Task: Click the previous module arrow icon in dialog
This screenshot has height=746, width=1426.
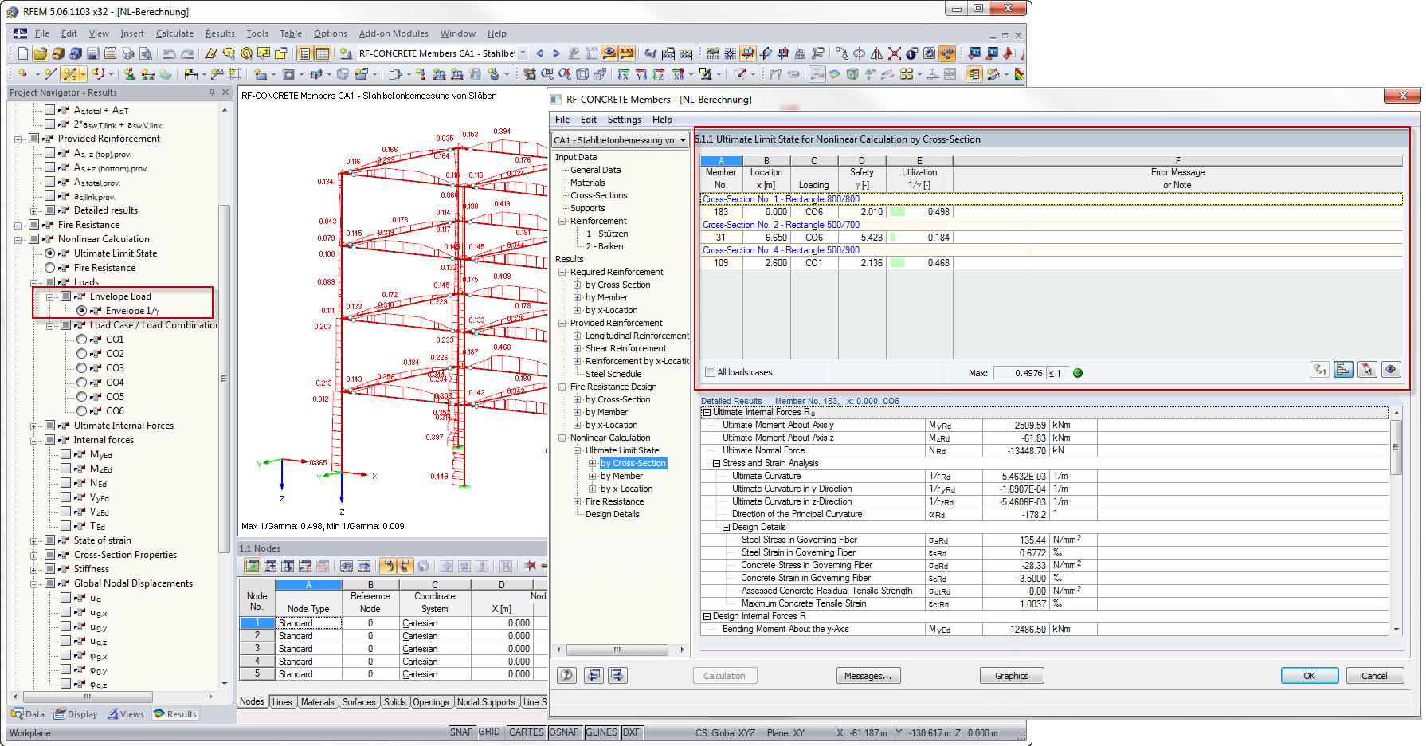Action: point(594,676)
